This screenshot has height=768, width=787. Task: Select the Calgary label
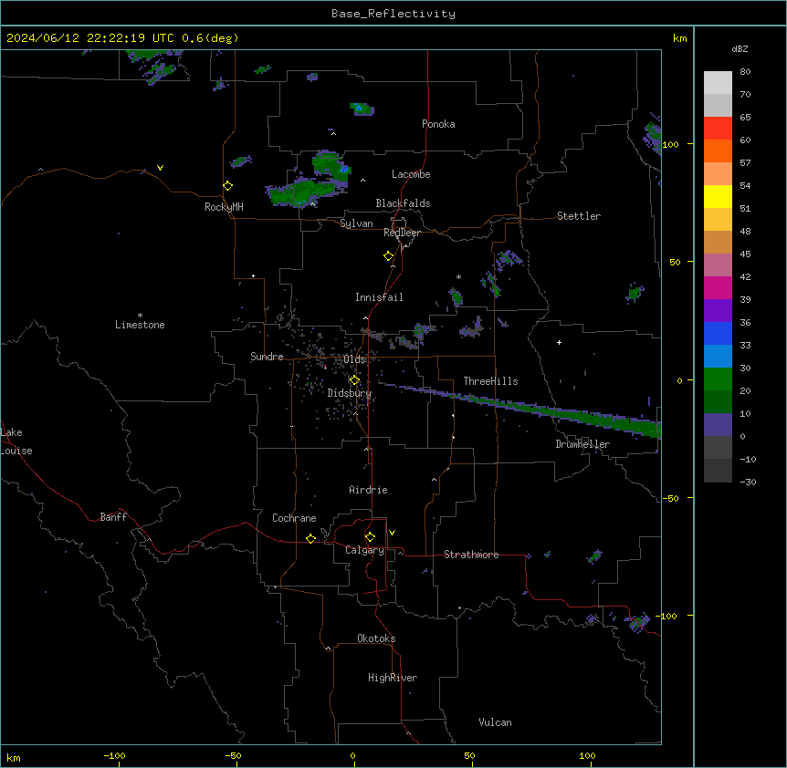pyautogui.click(x=364, y=550)
